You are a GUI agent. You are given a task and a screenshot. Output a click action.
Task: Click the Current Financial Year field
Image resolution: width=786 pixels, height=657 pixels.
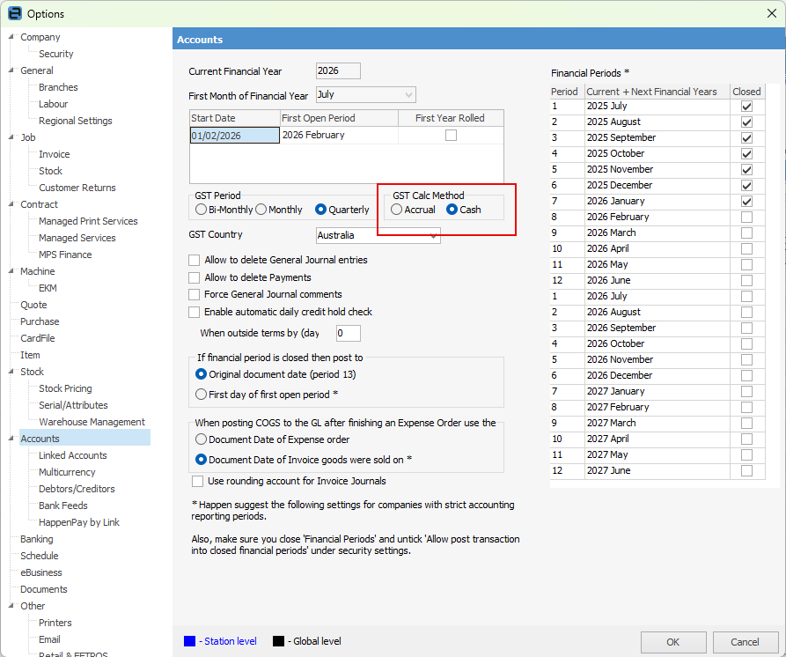pos(338,70)
